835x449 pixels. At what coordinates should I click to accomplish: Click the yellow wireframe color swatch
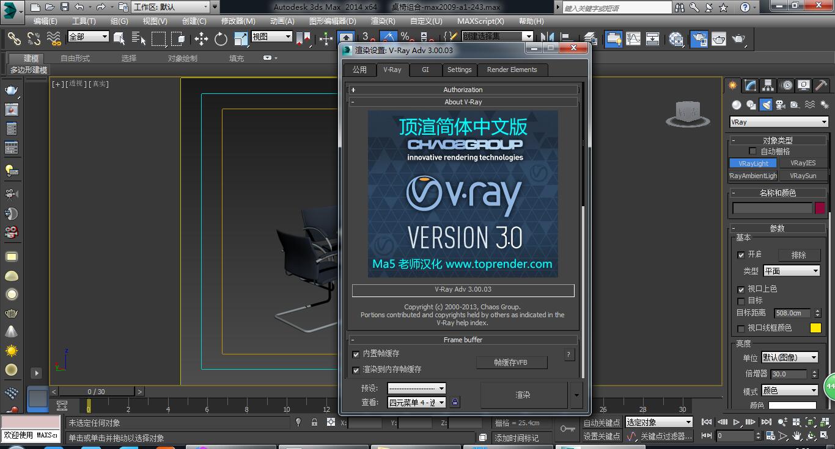pos(815,328)
